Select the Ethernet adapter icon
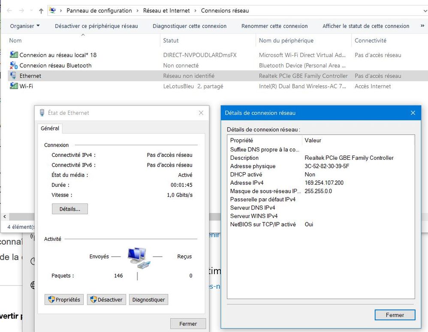 14,76
